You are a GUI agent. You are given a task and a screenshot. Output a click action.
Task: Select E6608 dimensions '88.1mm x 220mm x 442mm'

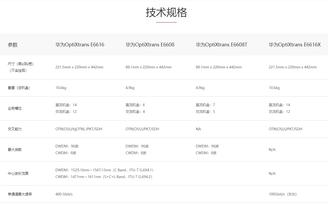pyautogui.click(x=149, y=67)
